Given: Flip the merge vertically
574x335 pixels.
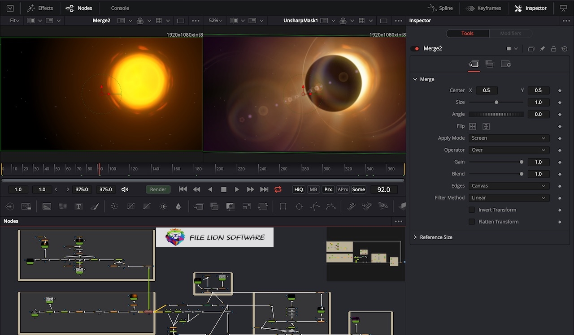Looking at the screenshot, I should click(486, 126).
